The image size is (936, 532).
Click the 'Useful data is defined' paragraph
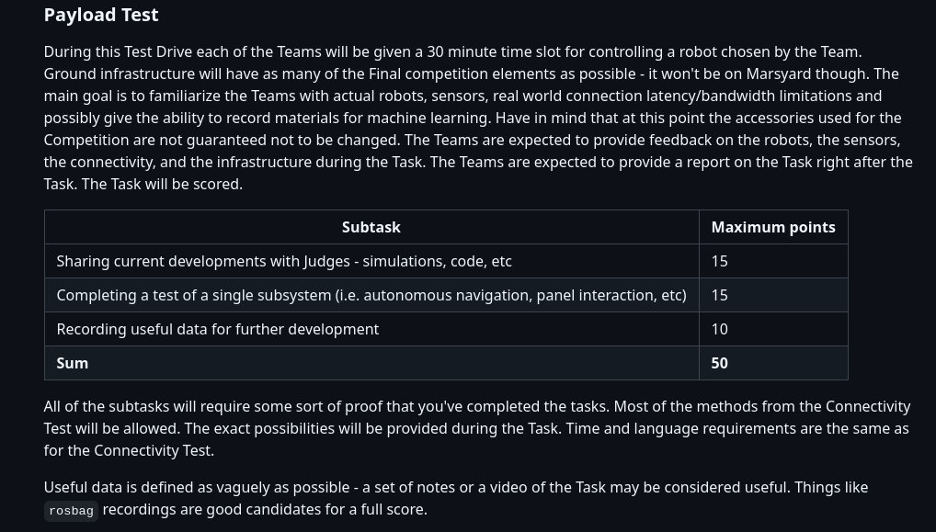point(456,498)
